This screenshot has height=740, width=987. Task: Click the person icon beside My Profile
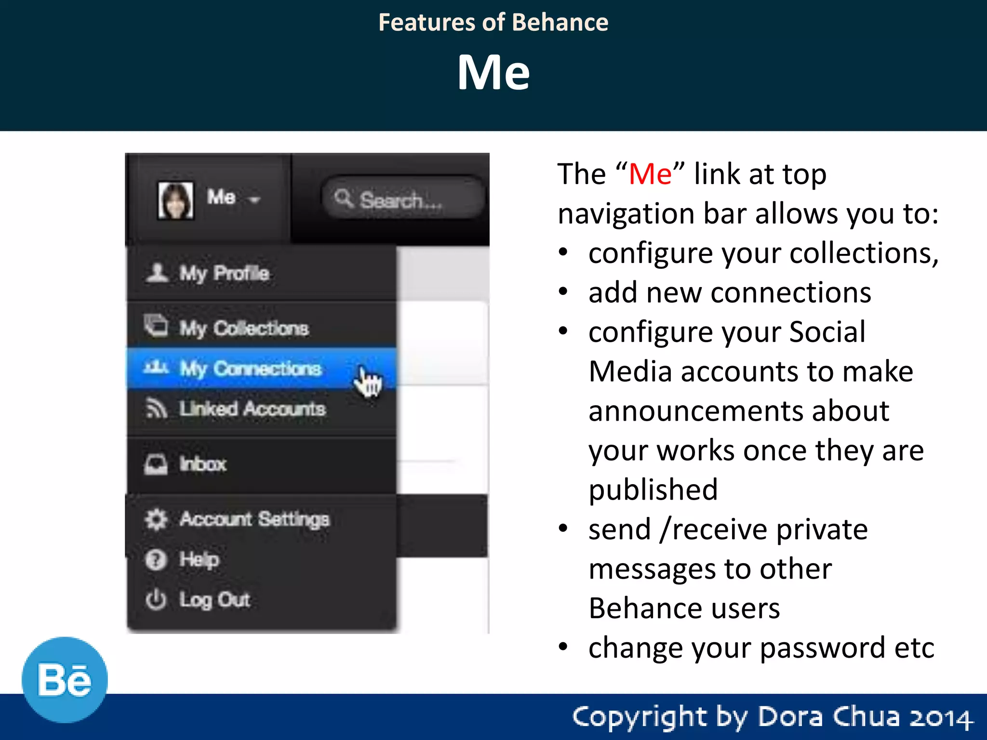[x=156, y=273]
